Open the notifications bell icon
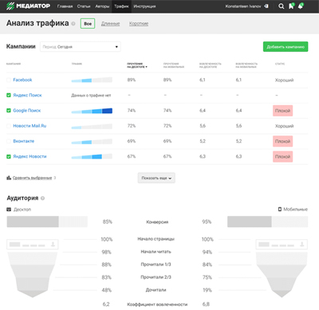 point(301,6)
